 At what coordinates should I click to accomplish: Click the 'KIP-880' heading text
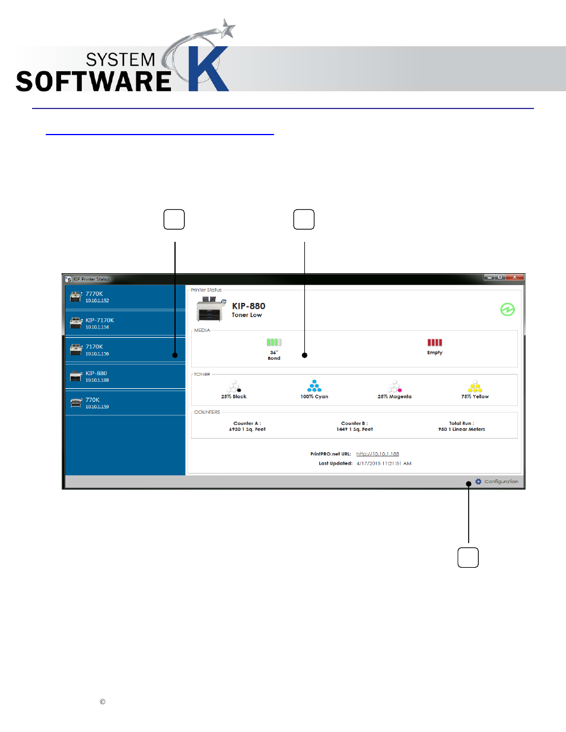249,306
